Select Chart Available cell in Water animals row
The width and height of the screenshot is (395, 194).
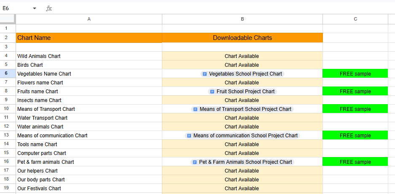pyautogui.click(x=242, y=126)
